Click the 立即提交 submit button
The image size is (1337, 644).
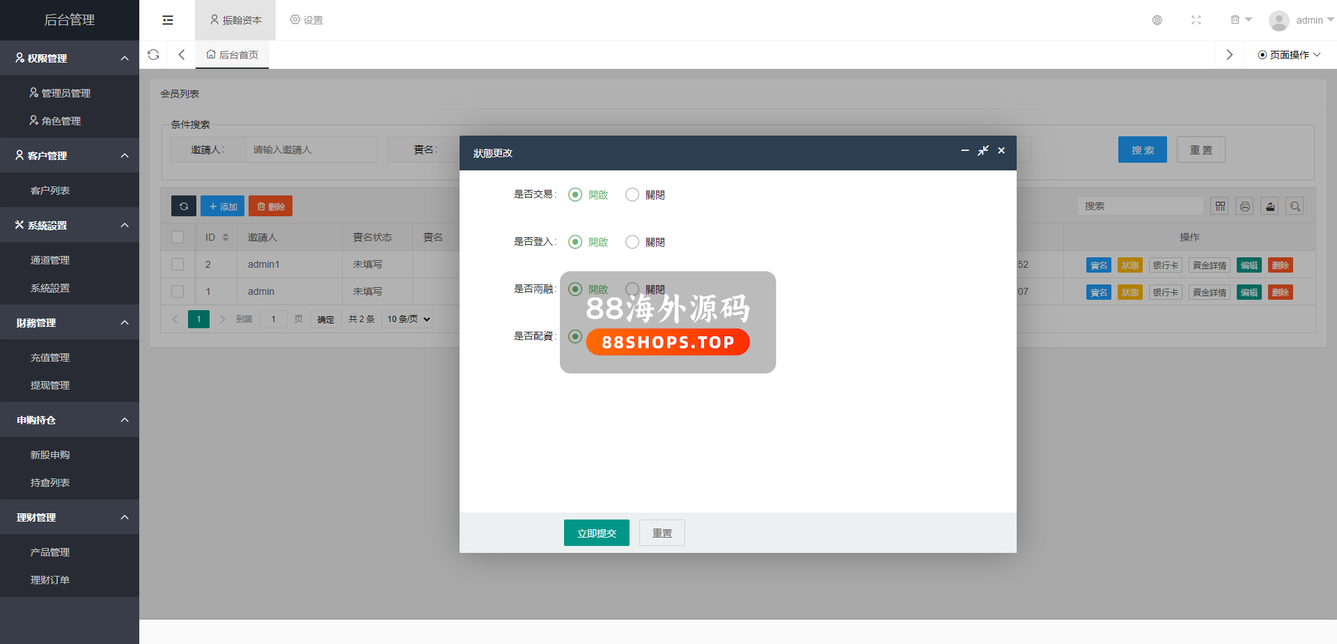[x=596, y=533]
